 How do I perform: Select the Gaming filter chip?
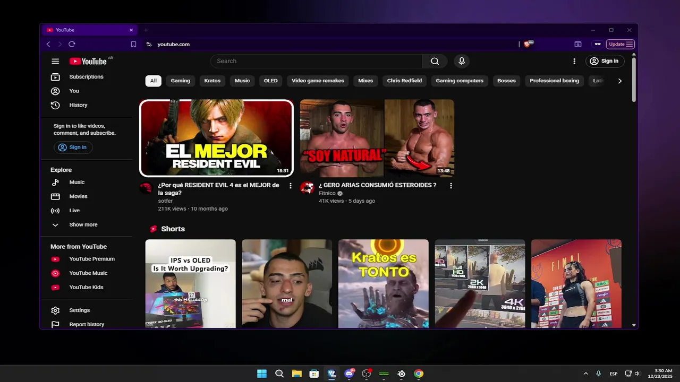(x=181, y=81)
